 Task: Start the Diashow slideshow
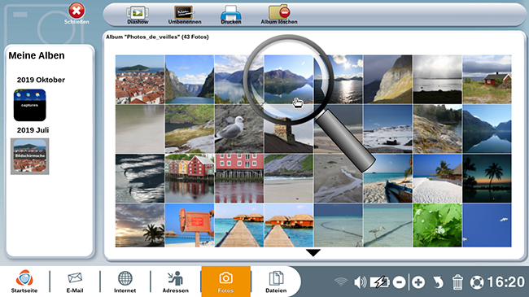click(x=138, y=15)
